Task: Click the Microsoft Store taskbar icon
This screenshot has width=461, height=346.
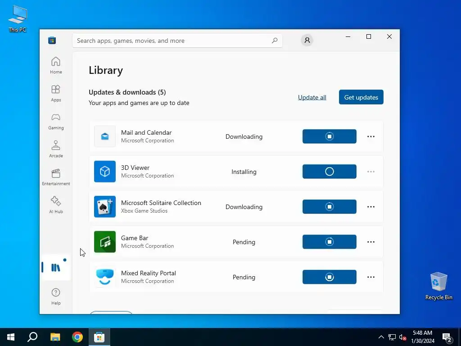Action: [99, 337]
